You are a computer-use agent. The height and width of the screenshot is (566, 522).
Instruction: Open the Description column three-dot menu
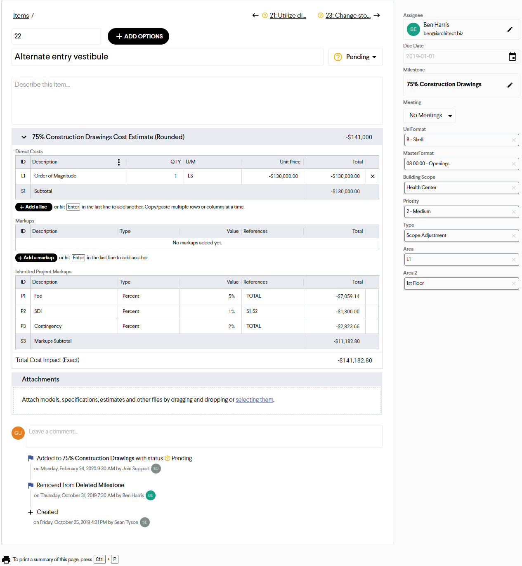tap(119, 162)
